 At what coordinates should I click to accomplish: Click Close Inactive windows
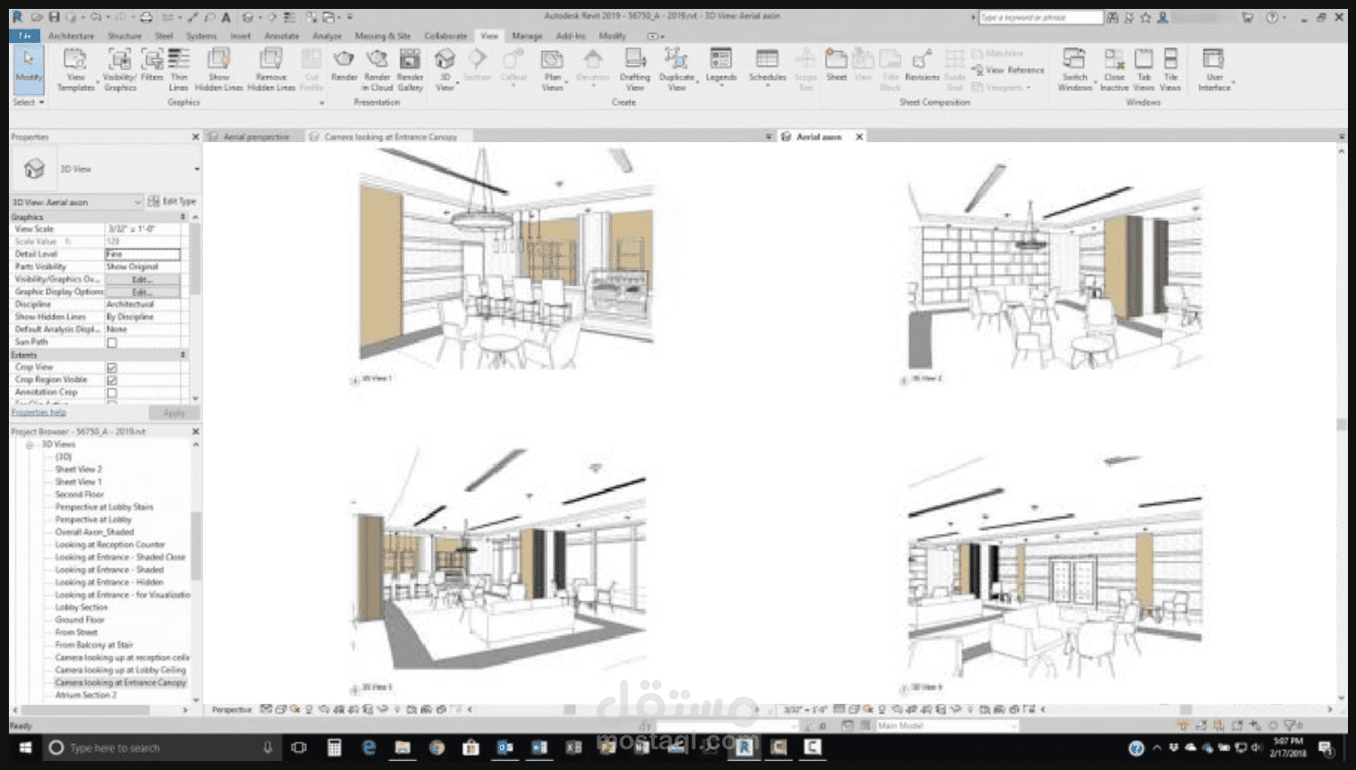click(1114, 69)
